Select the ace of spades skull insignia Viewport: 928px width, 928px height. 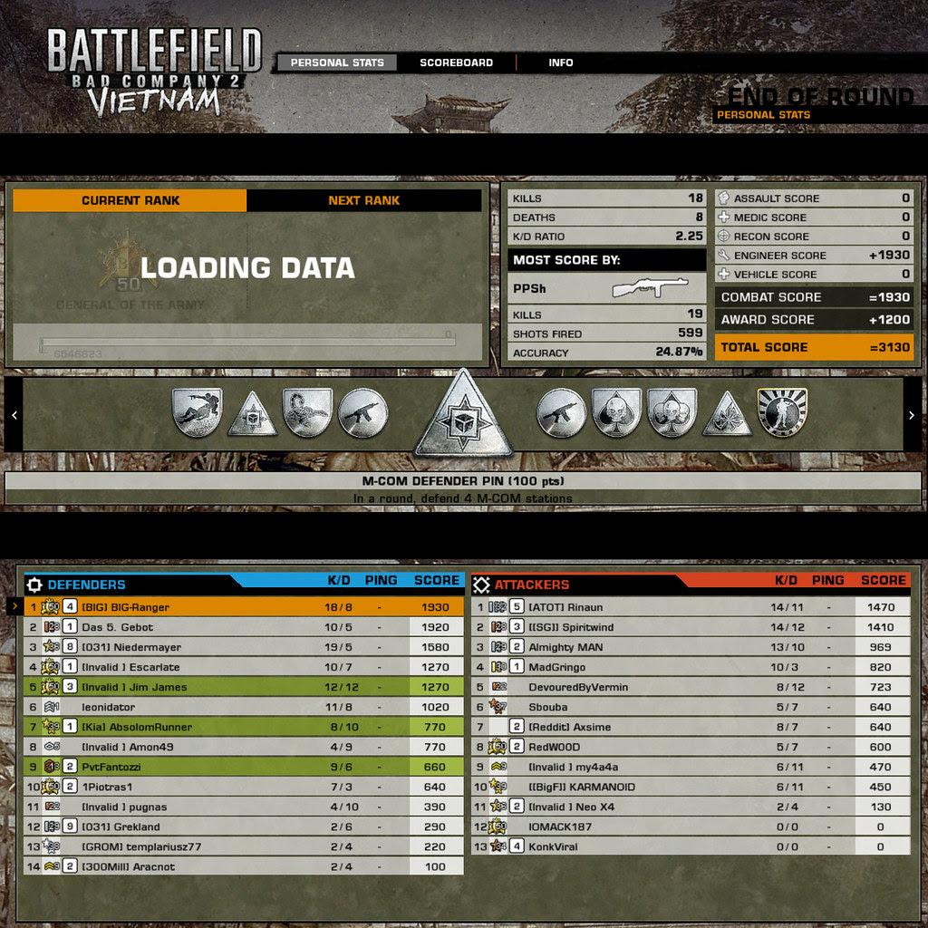coord(616,412)
